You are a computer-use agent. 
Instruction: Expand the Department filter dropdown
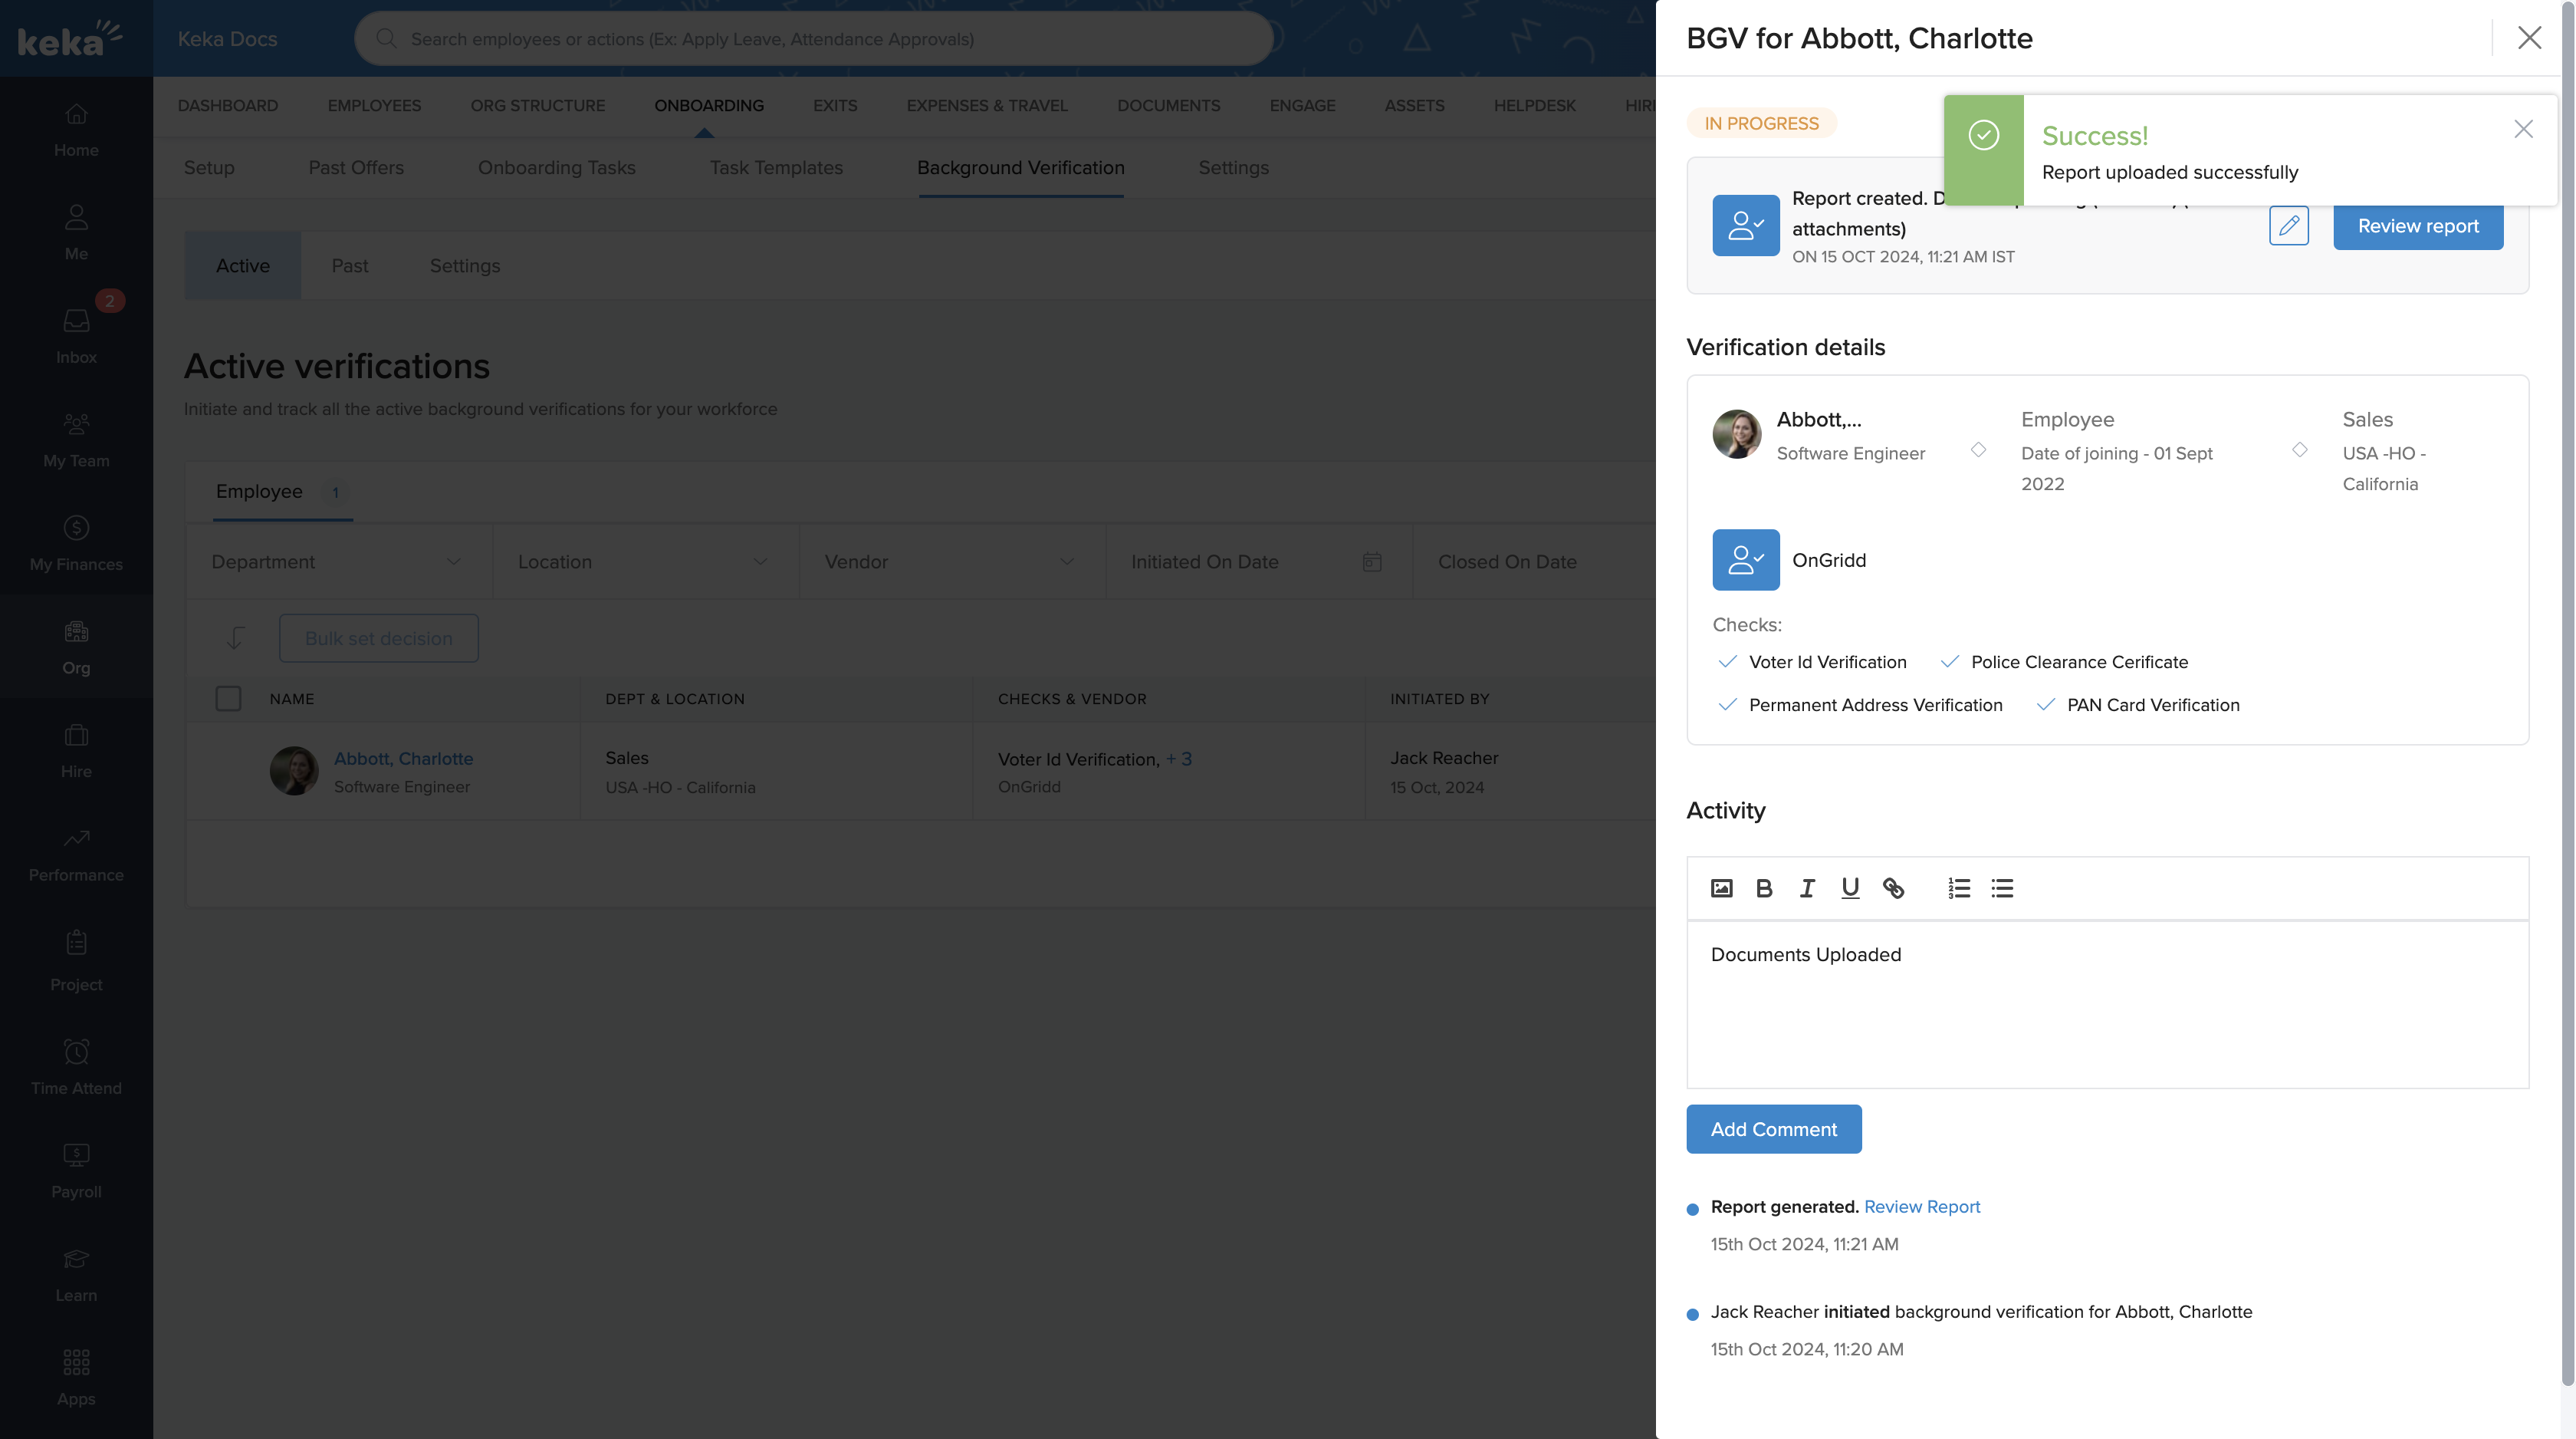(x=337, y=561)
